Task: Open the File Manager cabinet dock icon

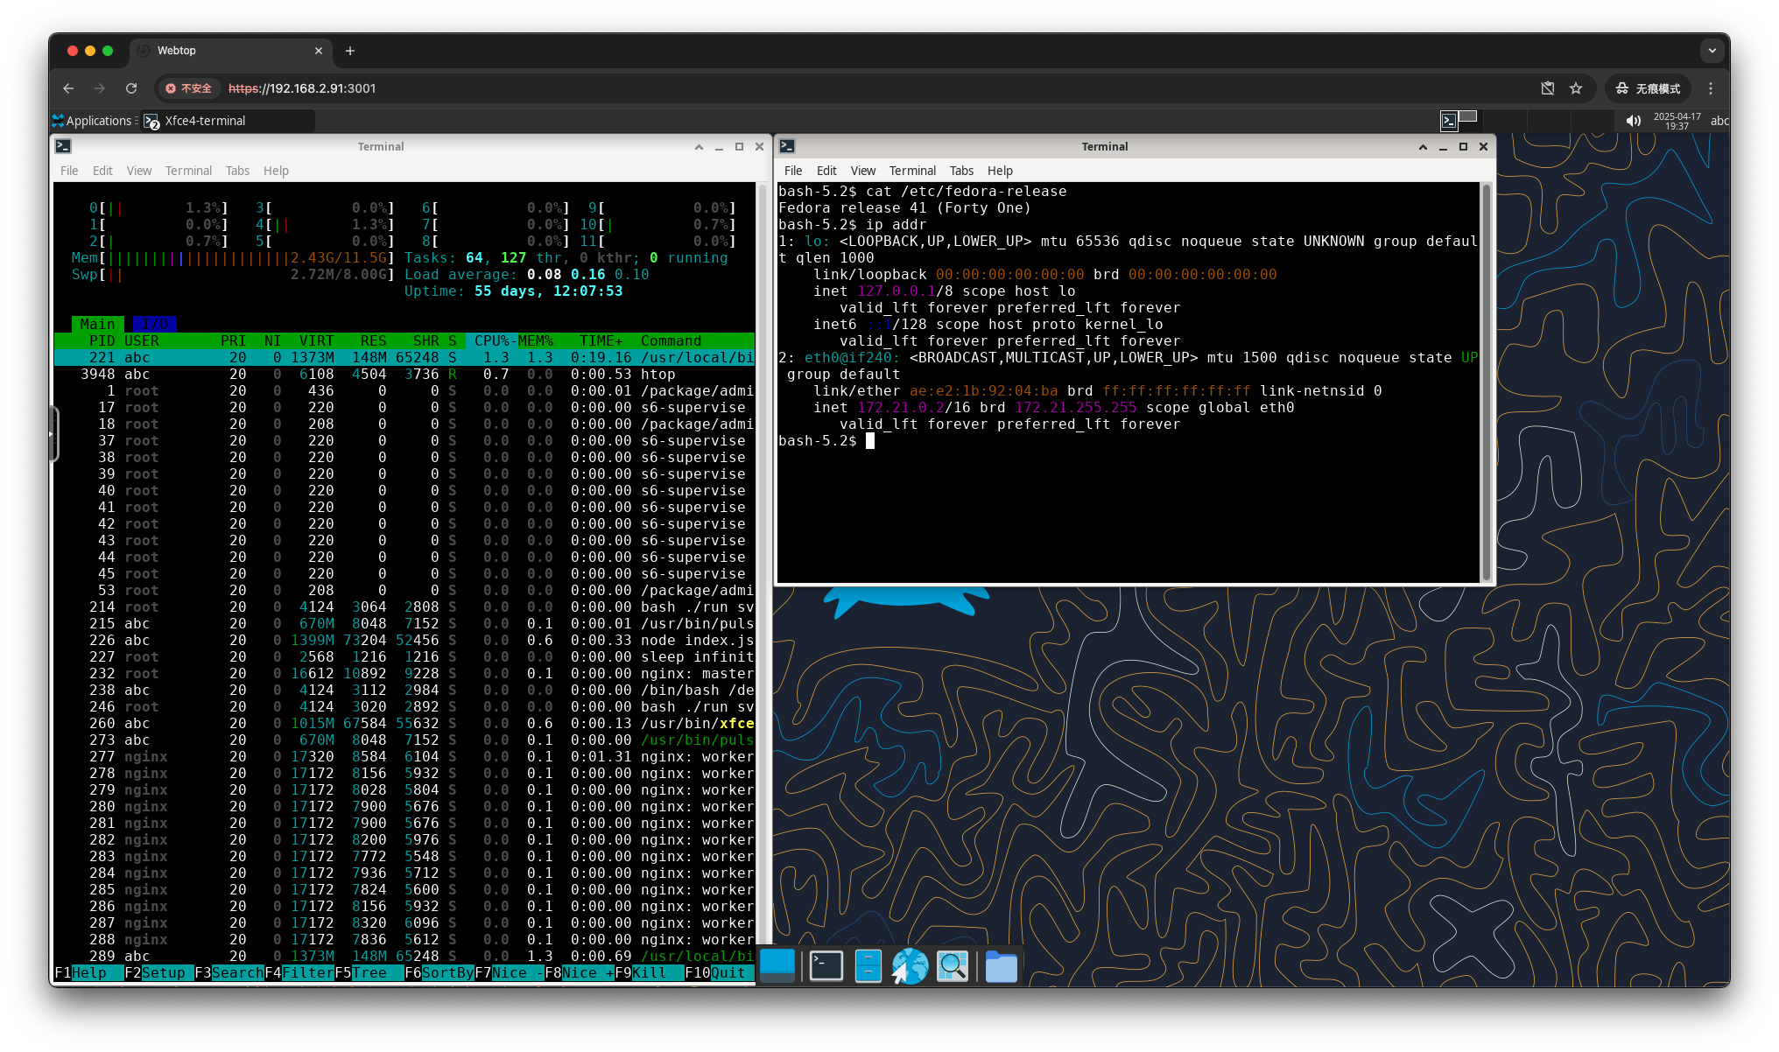Action: click(868, 965)
